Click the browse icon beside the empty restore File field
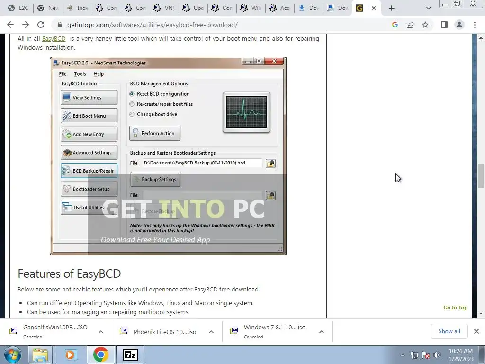This screenshot has width=485, height=364. click(270, 196)
